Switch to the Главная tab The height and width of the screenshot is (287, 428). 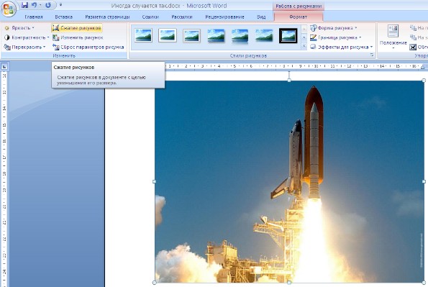coord(34,17)
